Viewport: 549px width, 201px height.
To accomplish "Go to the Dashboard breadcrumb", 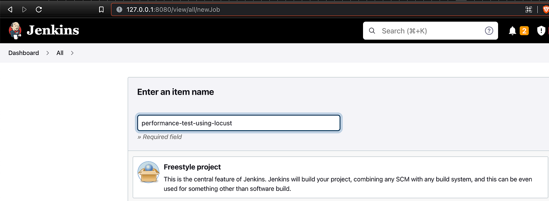I will pyautogui.click(x=23, y=53).
